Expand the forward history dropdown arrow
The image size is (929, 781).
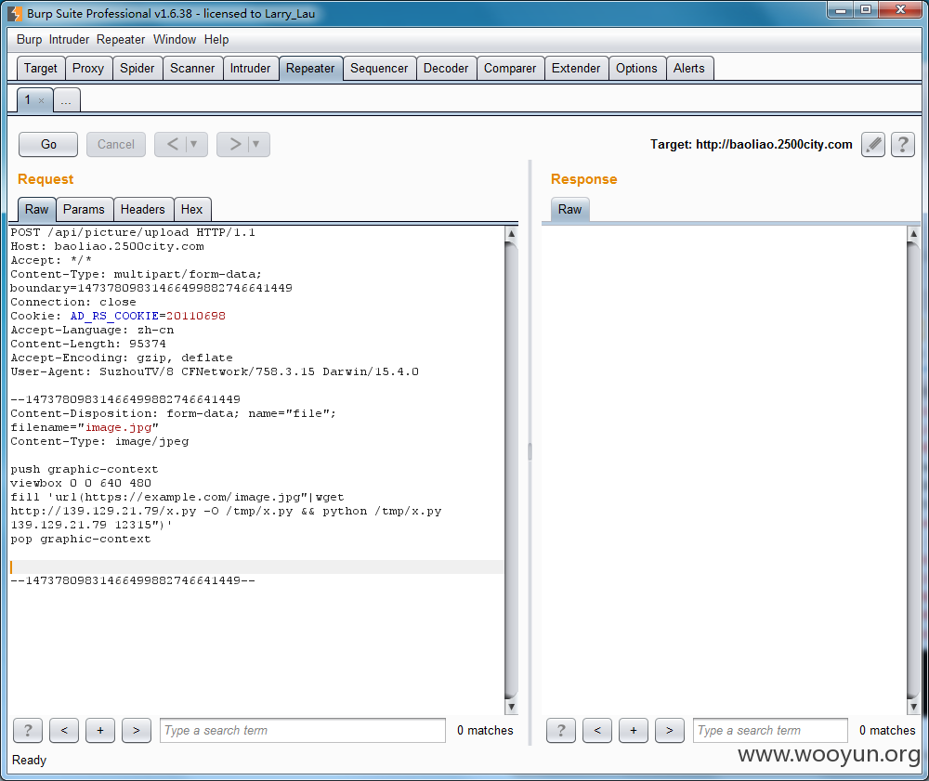256,145
